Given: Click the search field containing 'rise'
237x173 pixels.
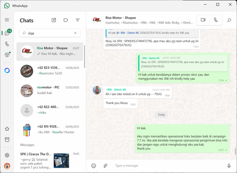Looking at the screenshot, I should click(50, 33).
